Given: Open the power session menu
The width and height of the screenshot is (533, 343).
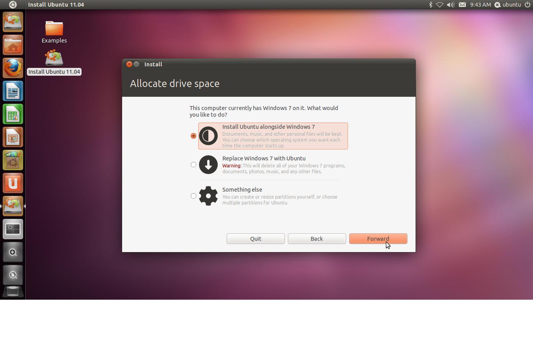Looking at the screenshot, I should coord(527,5).
